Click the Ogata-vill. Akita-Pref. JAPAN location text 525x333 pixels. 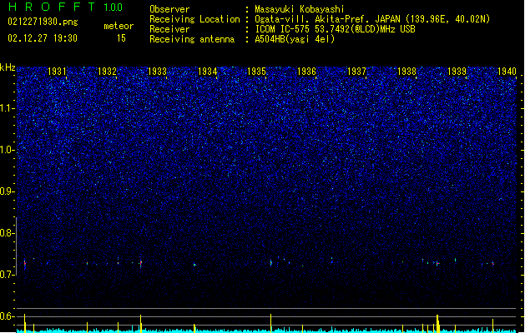click(372, 19)
